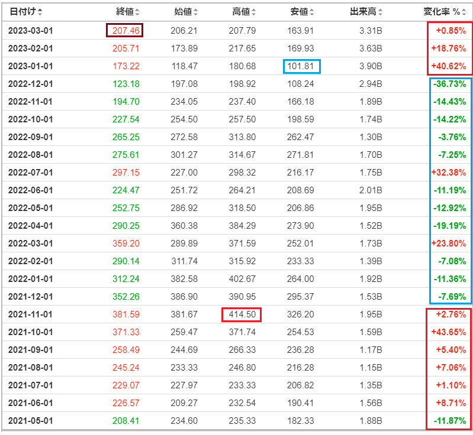
Task: Select change rate -11.87%
Action: coord(450,421)
